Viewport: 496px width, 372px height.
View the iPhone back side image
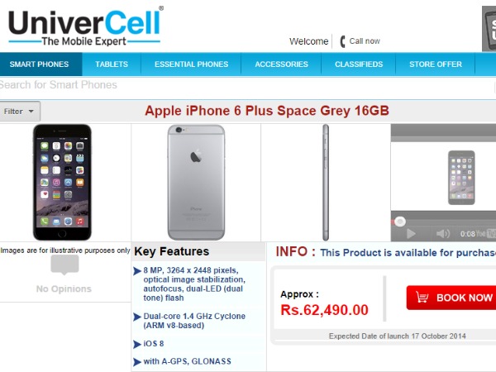click(196, 182)
